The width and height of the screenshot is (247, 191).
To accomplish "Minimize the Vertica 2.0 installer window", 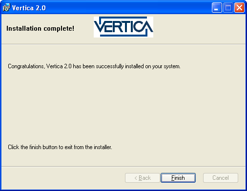I will 217,8.
